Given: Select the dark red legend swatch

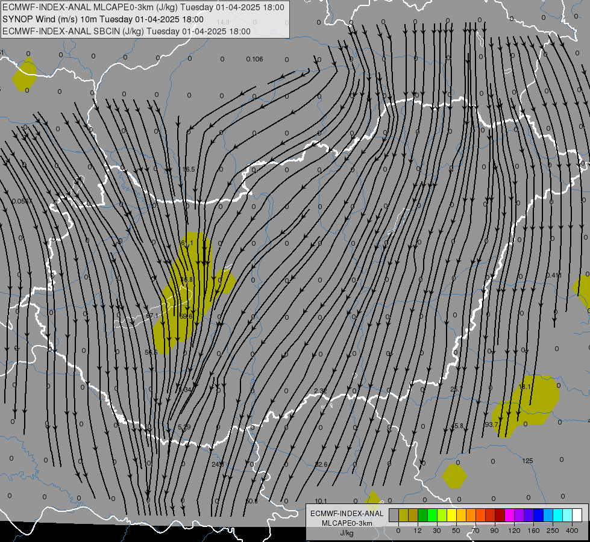Looking at the screenshot, I should (500, 515).
